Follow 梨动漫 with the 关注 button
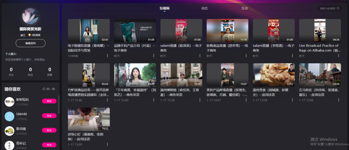Screen dimensions: 349x150 (49, 130)
